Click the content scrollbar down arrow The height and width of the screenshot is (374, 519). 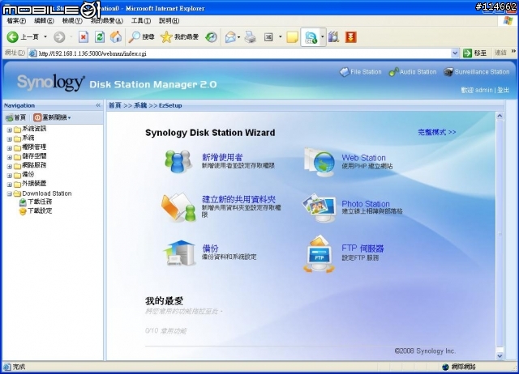coord(500,355)
